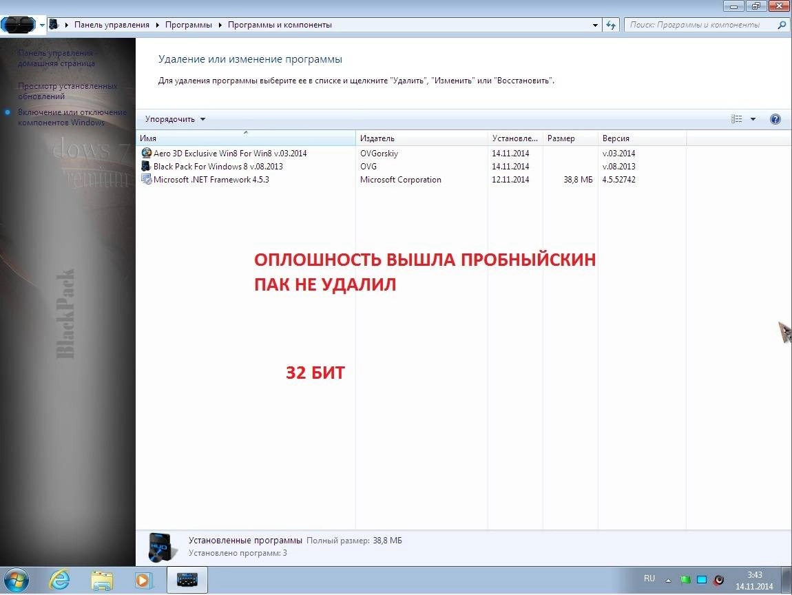Minimize the Programs and Features window
Screen dimensions: 792x595
(x=734, y=6)
